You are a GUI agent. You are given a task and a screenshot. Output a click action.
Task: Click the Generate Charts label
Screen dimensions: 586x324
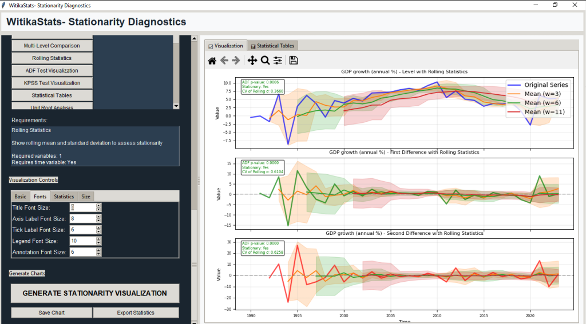click(27, 273)
